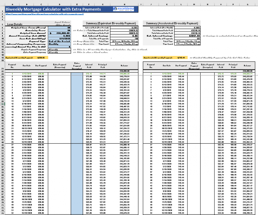258x215 pixels.
Task: Select column H header
Action: tap(124, 5)
